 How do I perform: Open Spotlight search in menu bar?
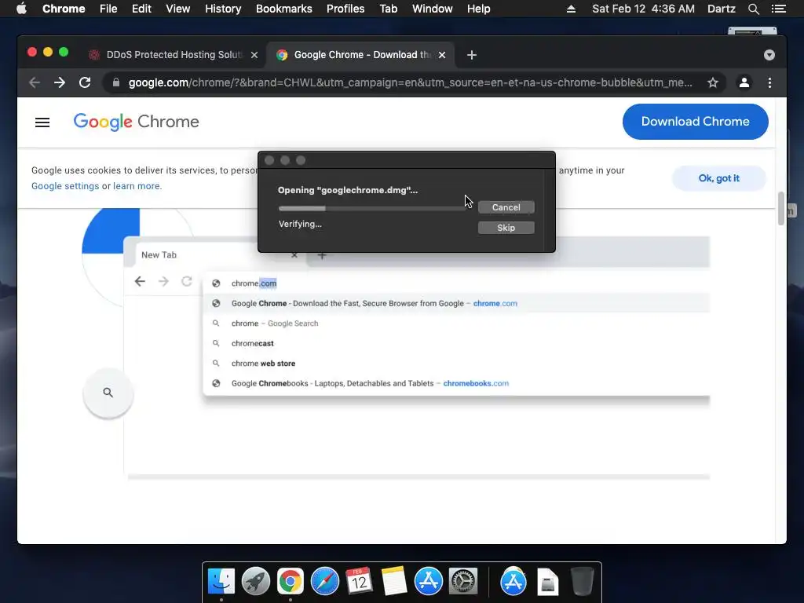tap(753, 9)
